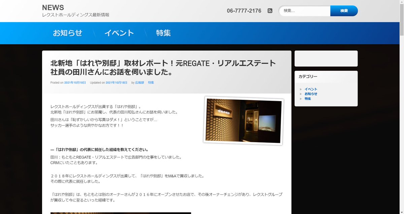Focus the 検索... search input field
Screen dimensions: 404x214
tap(305, 11)
